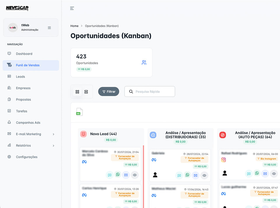This screenshot has height=208, width=280.
Task: View details of the 30/07/2026, 21:04 card
Action: (x=135, y=175)
